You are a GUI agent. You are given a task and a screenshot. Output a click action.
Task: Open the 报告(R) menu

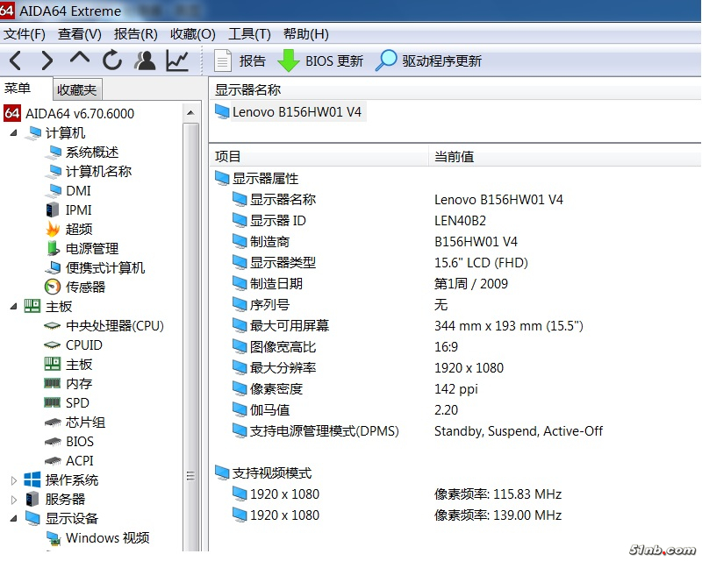point(135,34)
